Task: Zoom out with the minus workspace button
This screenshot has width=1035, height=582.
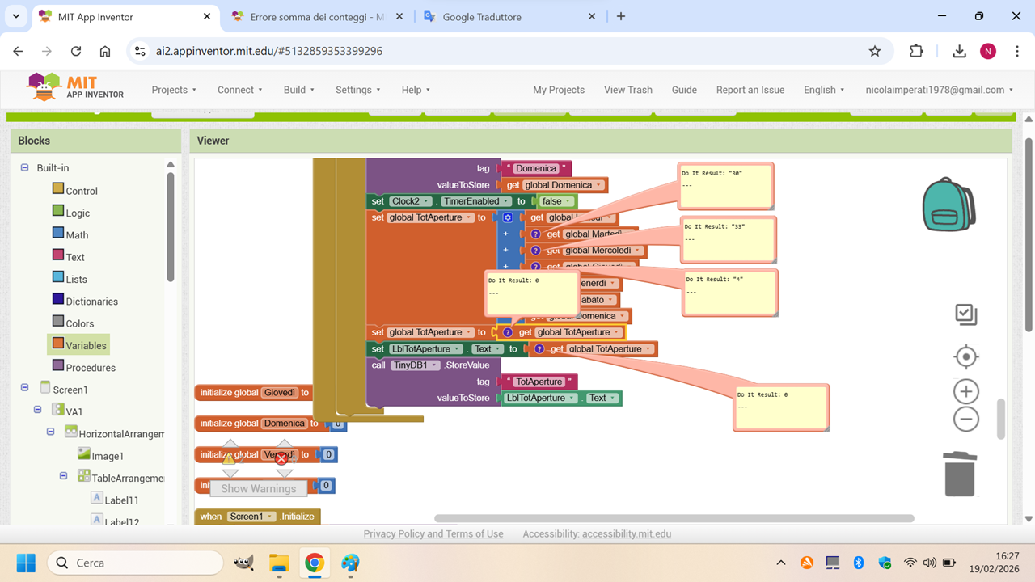Action: click(965, 420)
